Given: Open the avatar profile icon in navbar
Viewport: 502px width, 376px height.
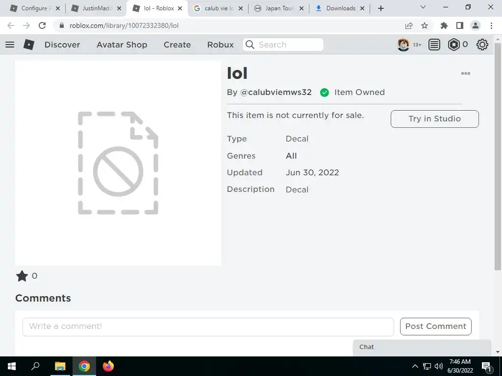Looking at the screenshot, I should coord(403,45).
